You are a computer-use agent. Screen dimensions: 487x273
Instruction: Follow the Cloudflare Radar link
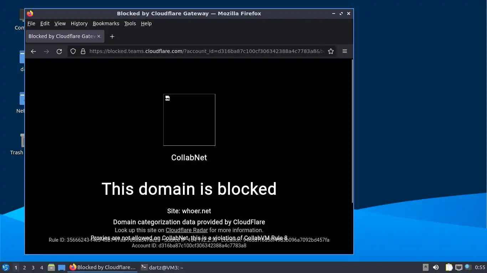(187, 230)
